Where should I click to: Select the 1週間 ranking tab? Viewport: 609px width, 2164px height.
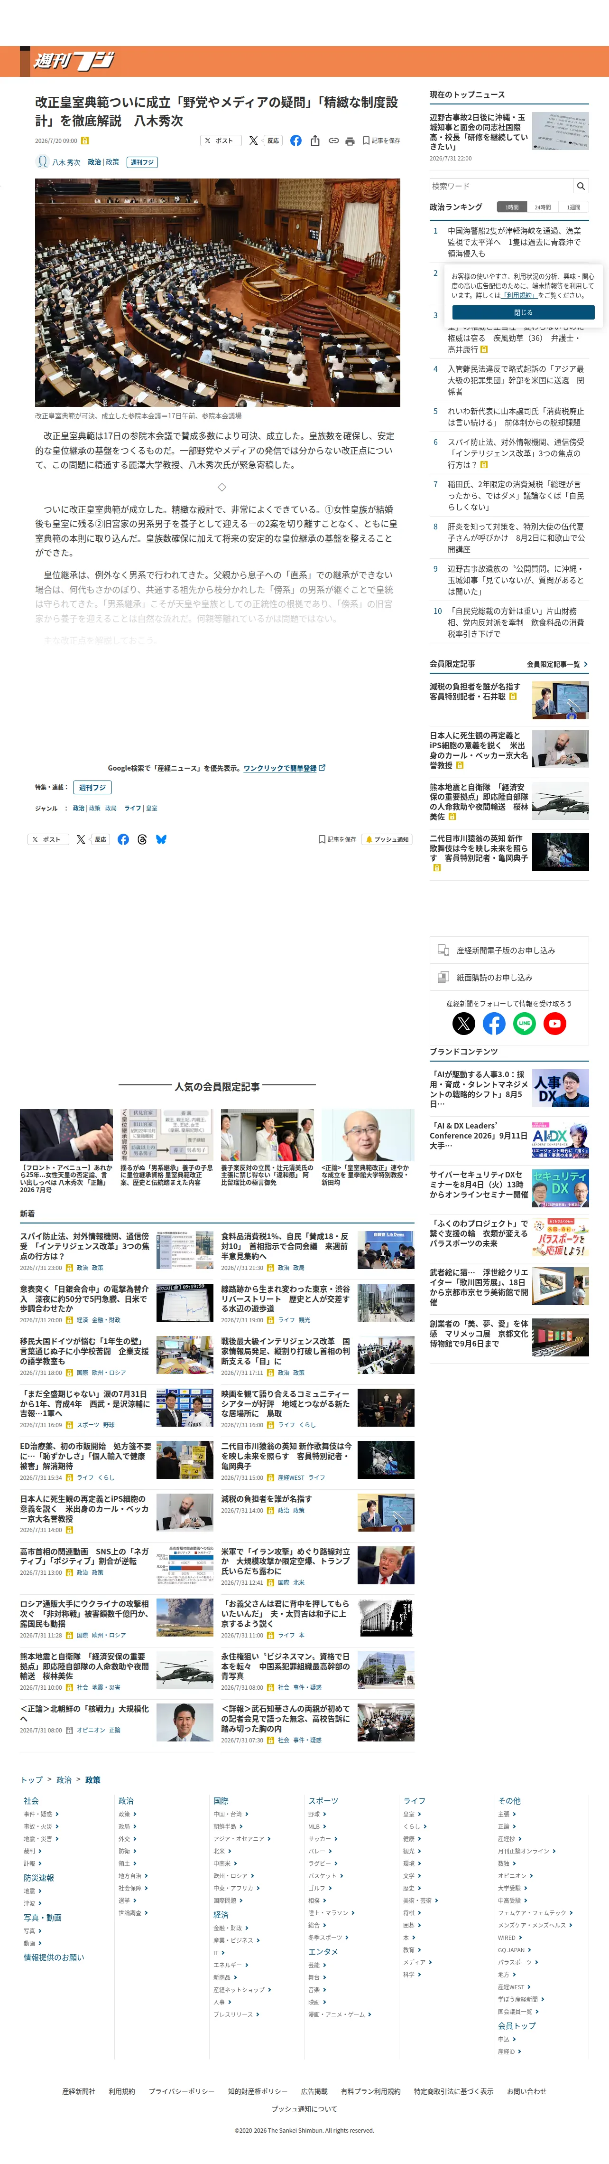pyautogui.click(x=573, y=207)
